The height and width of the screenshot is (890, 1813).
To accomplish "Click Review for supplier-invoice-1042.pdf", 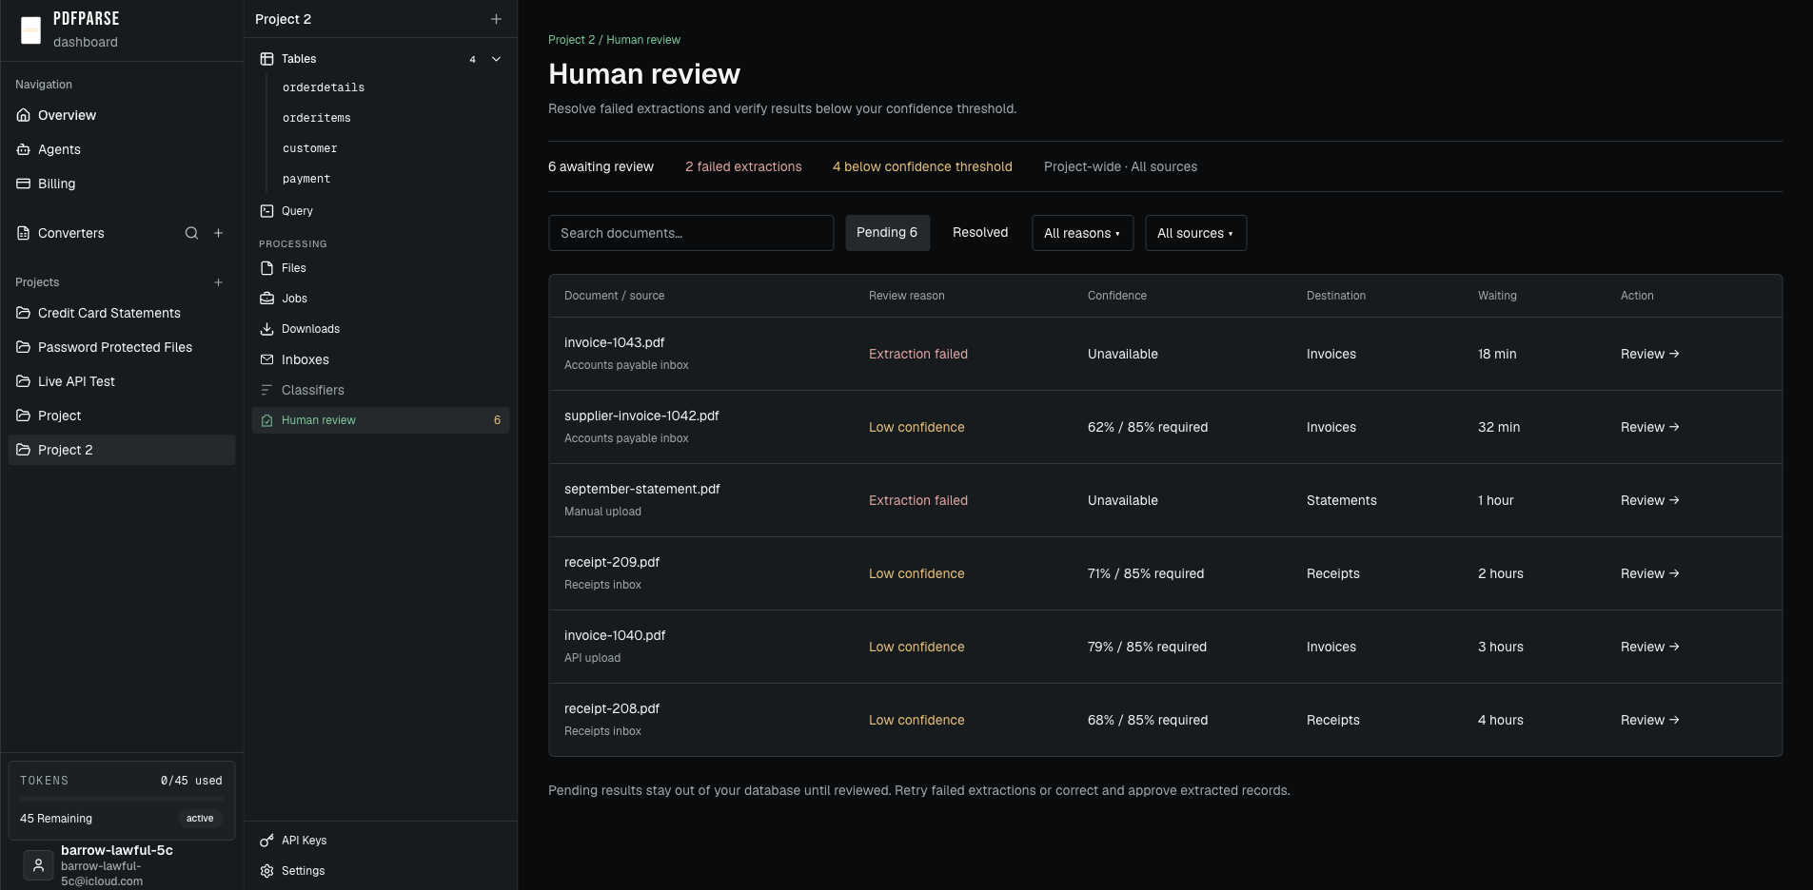I will [x=1649, y=427].
